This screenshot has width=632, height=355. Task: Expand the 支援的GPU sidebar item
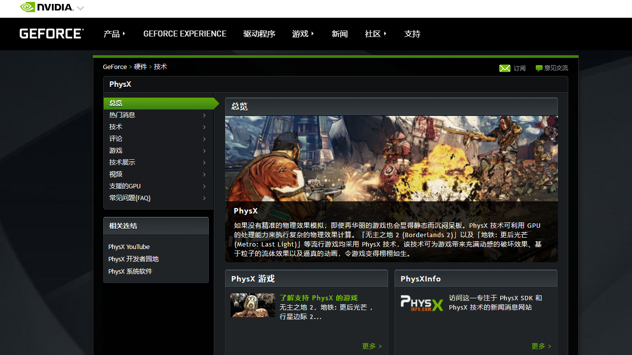(x=204, y=186)
